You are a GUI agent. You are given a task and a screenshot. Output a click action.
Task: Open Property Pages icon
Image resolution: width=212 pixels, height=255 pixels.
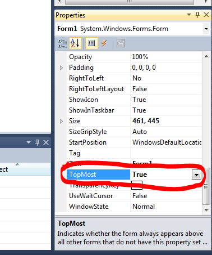click(121, 43)
